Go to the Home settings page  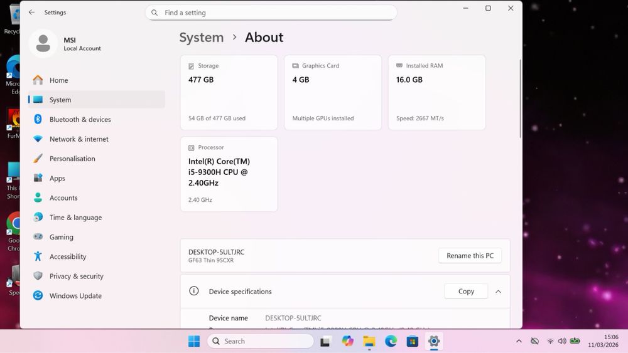coord(97,80)
